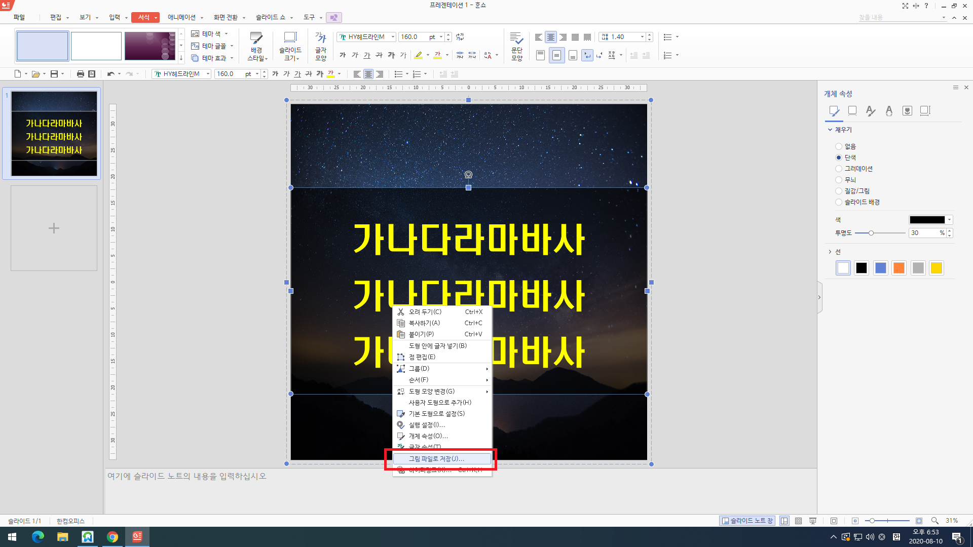This screenshot has width=973, height=547.
Task: Pick the orange quick color swatch
Action: (899, 268)
